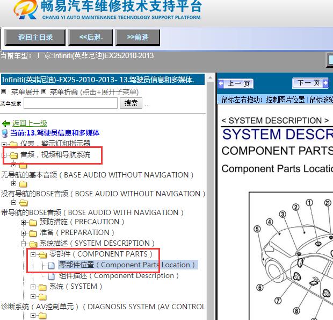This screenshot has width=333, height=320.
Task: Expand the 仪表，警示灯和指示器 node
Action: [x=4, y=144]
